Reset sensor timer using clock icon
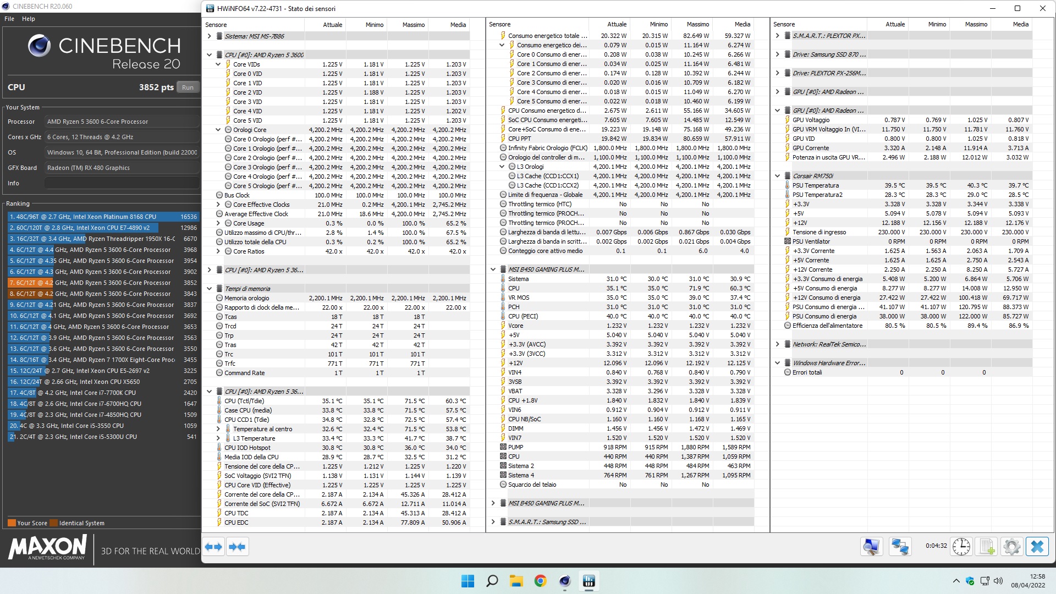This screenshot has height=594, width=1056. tap(961, 547)
